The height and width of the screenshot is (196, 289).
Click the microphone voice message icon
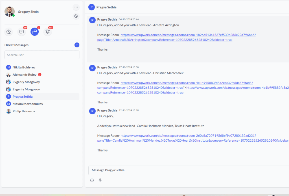click(100, 180)
